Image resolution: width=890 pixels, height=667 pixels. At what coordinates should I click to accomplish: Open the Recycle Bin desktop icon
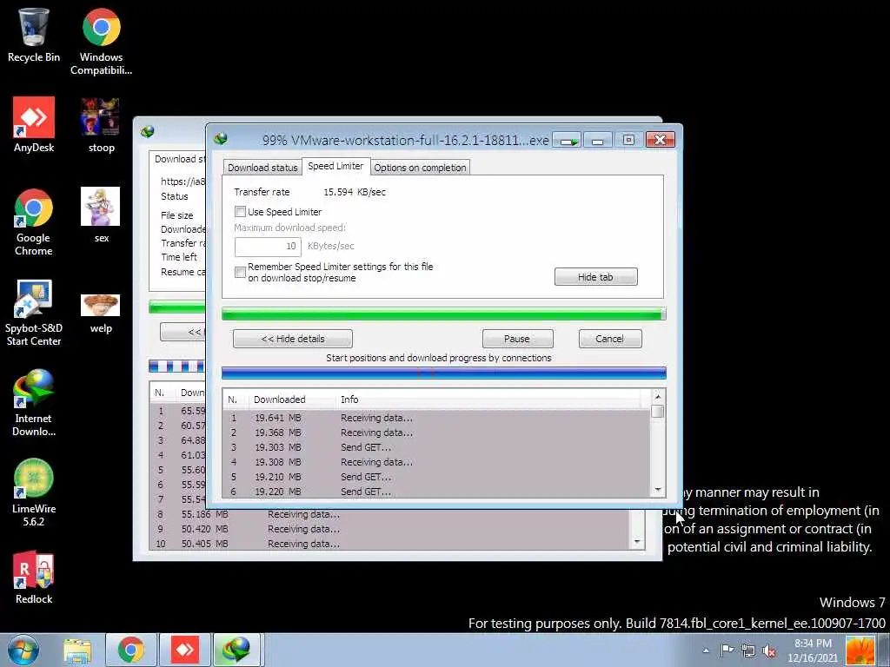point(34,35)
